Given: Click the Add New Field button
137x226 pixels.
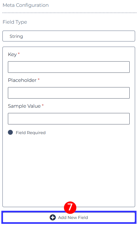Looking at the screenshot, I should [x=69, y=217].
